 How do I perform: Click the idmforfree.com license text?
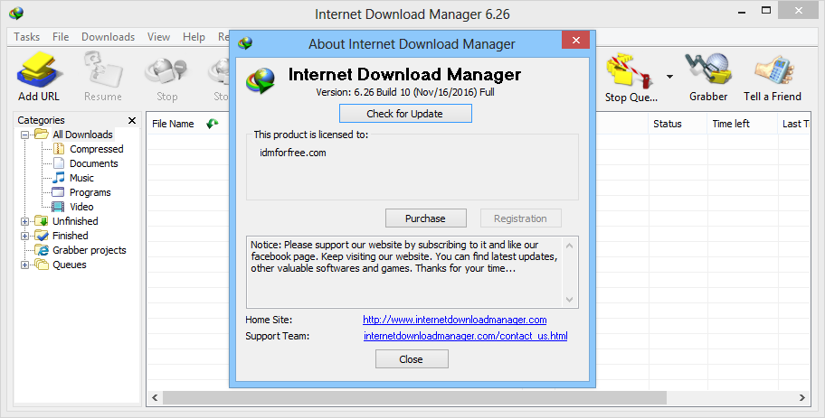click(293, 153)
